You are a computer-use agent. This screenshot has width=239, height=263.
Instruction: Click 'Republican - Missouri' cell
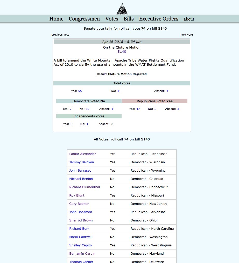coord(147,195)
